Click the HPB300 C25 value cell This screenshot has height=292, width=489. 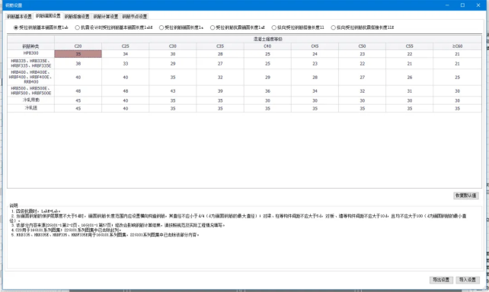click(126, 54)
